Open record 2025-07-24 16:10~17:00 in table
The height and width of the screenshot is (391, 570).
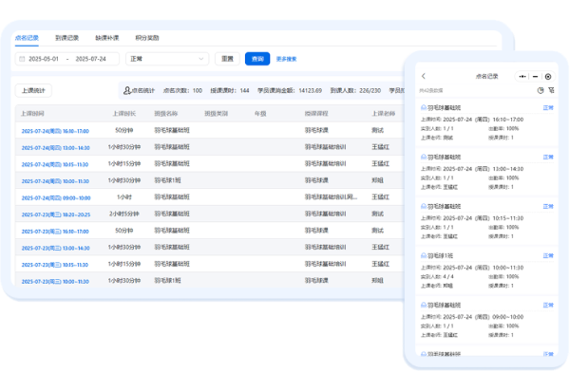click(54, 130)
